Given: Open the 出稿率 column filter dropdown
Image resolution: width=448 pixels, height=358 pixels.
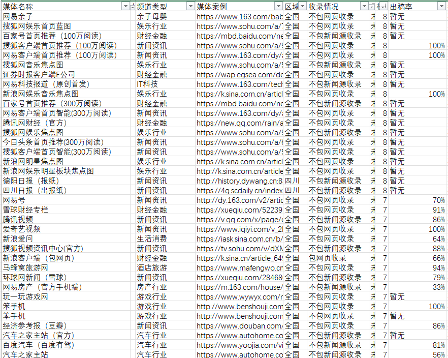Looking at the screenshot, I should [441, 6].
